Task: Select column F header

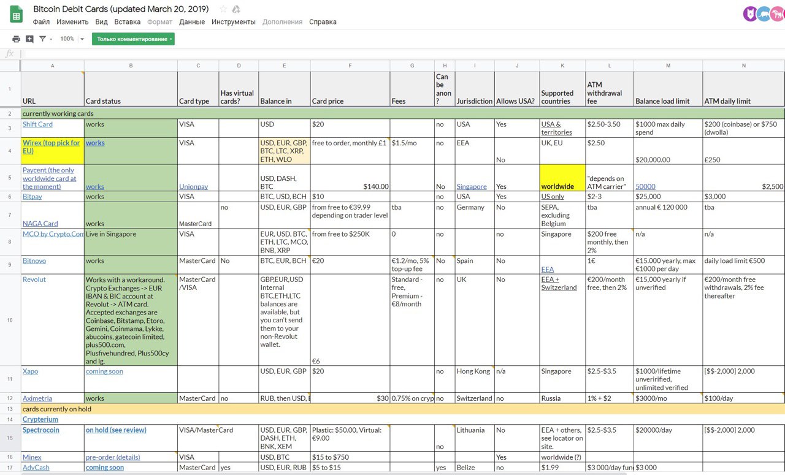Action: (350, 66)
